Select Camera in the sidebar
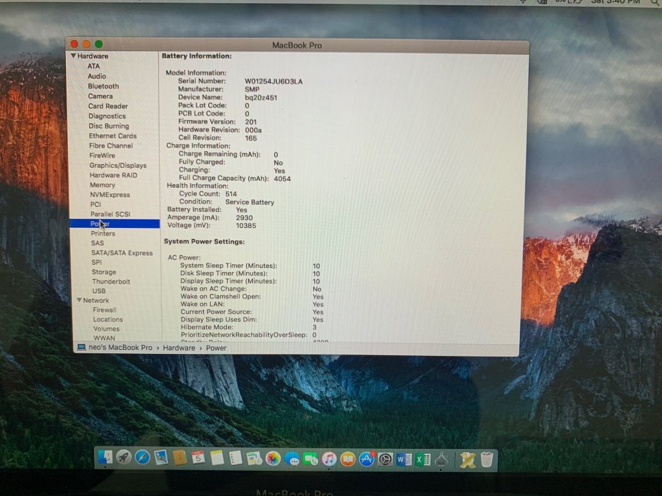 tap(100, 96)
